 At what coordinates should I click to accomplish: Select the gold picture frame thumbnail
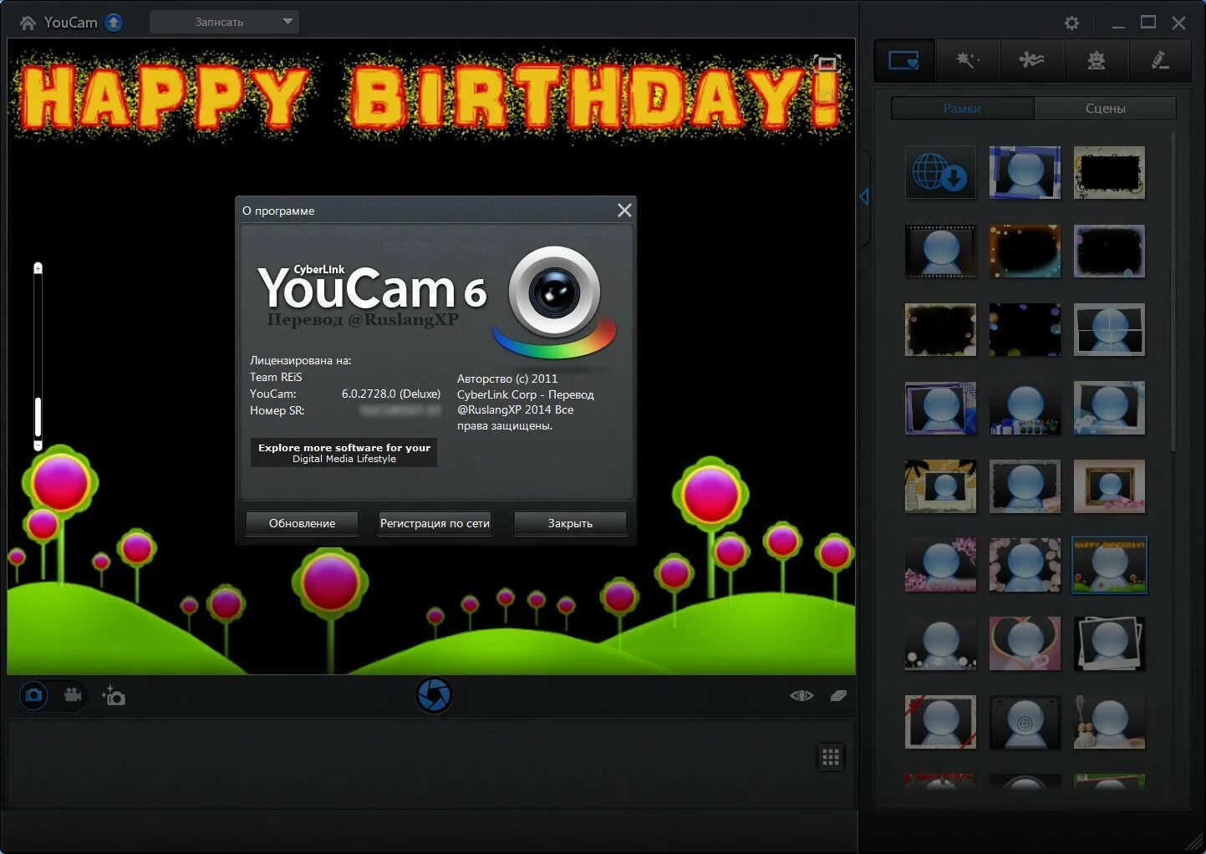click(1109, 486)
